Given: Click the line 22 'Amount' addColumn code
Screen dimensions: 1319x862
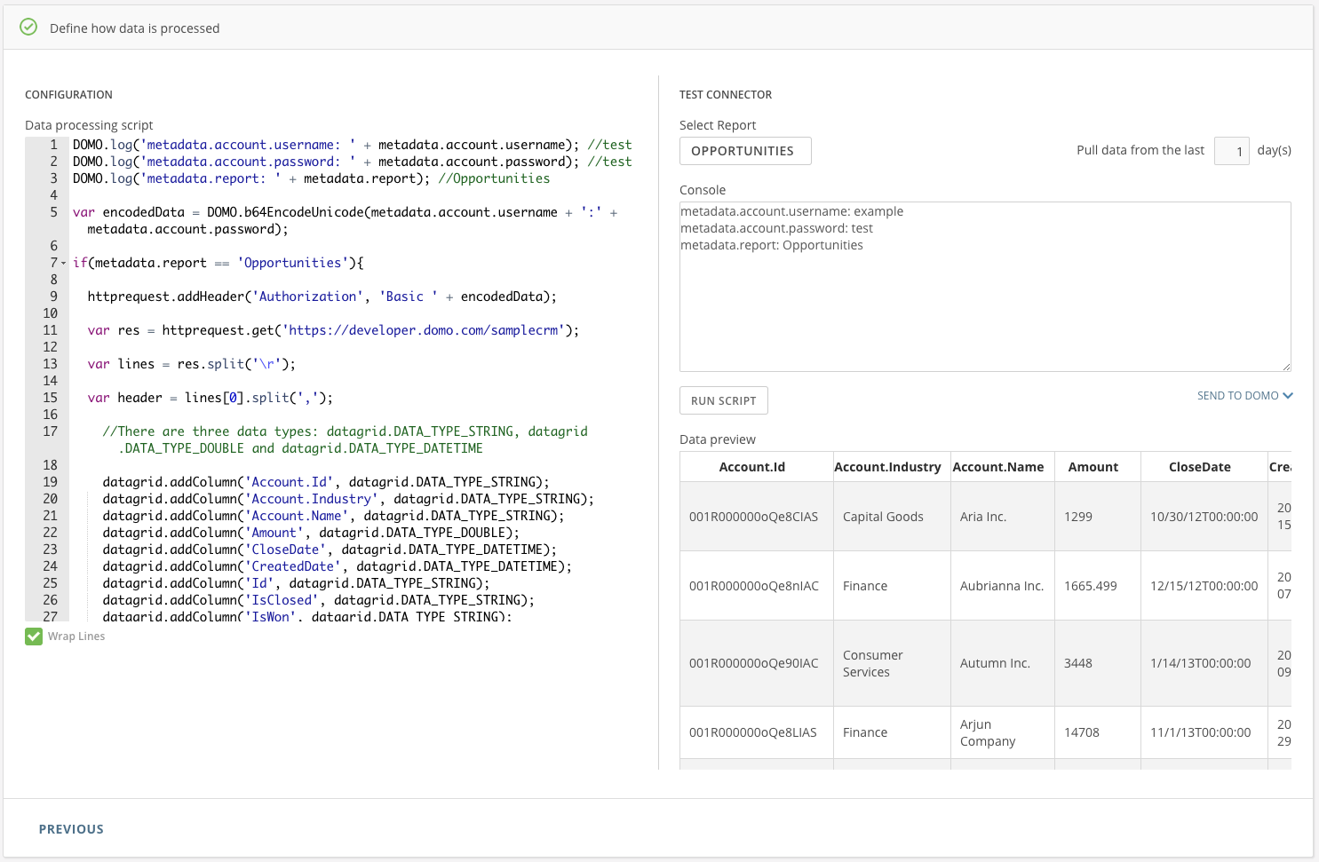Looking at the screenshot, I should pyautogui.click(x=311, y=533).
